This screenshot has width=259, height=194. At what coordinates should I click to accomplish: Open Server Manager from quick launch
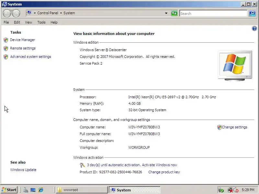(x=26, y=190)
